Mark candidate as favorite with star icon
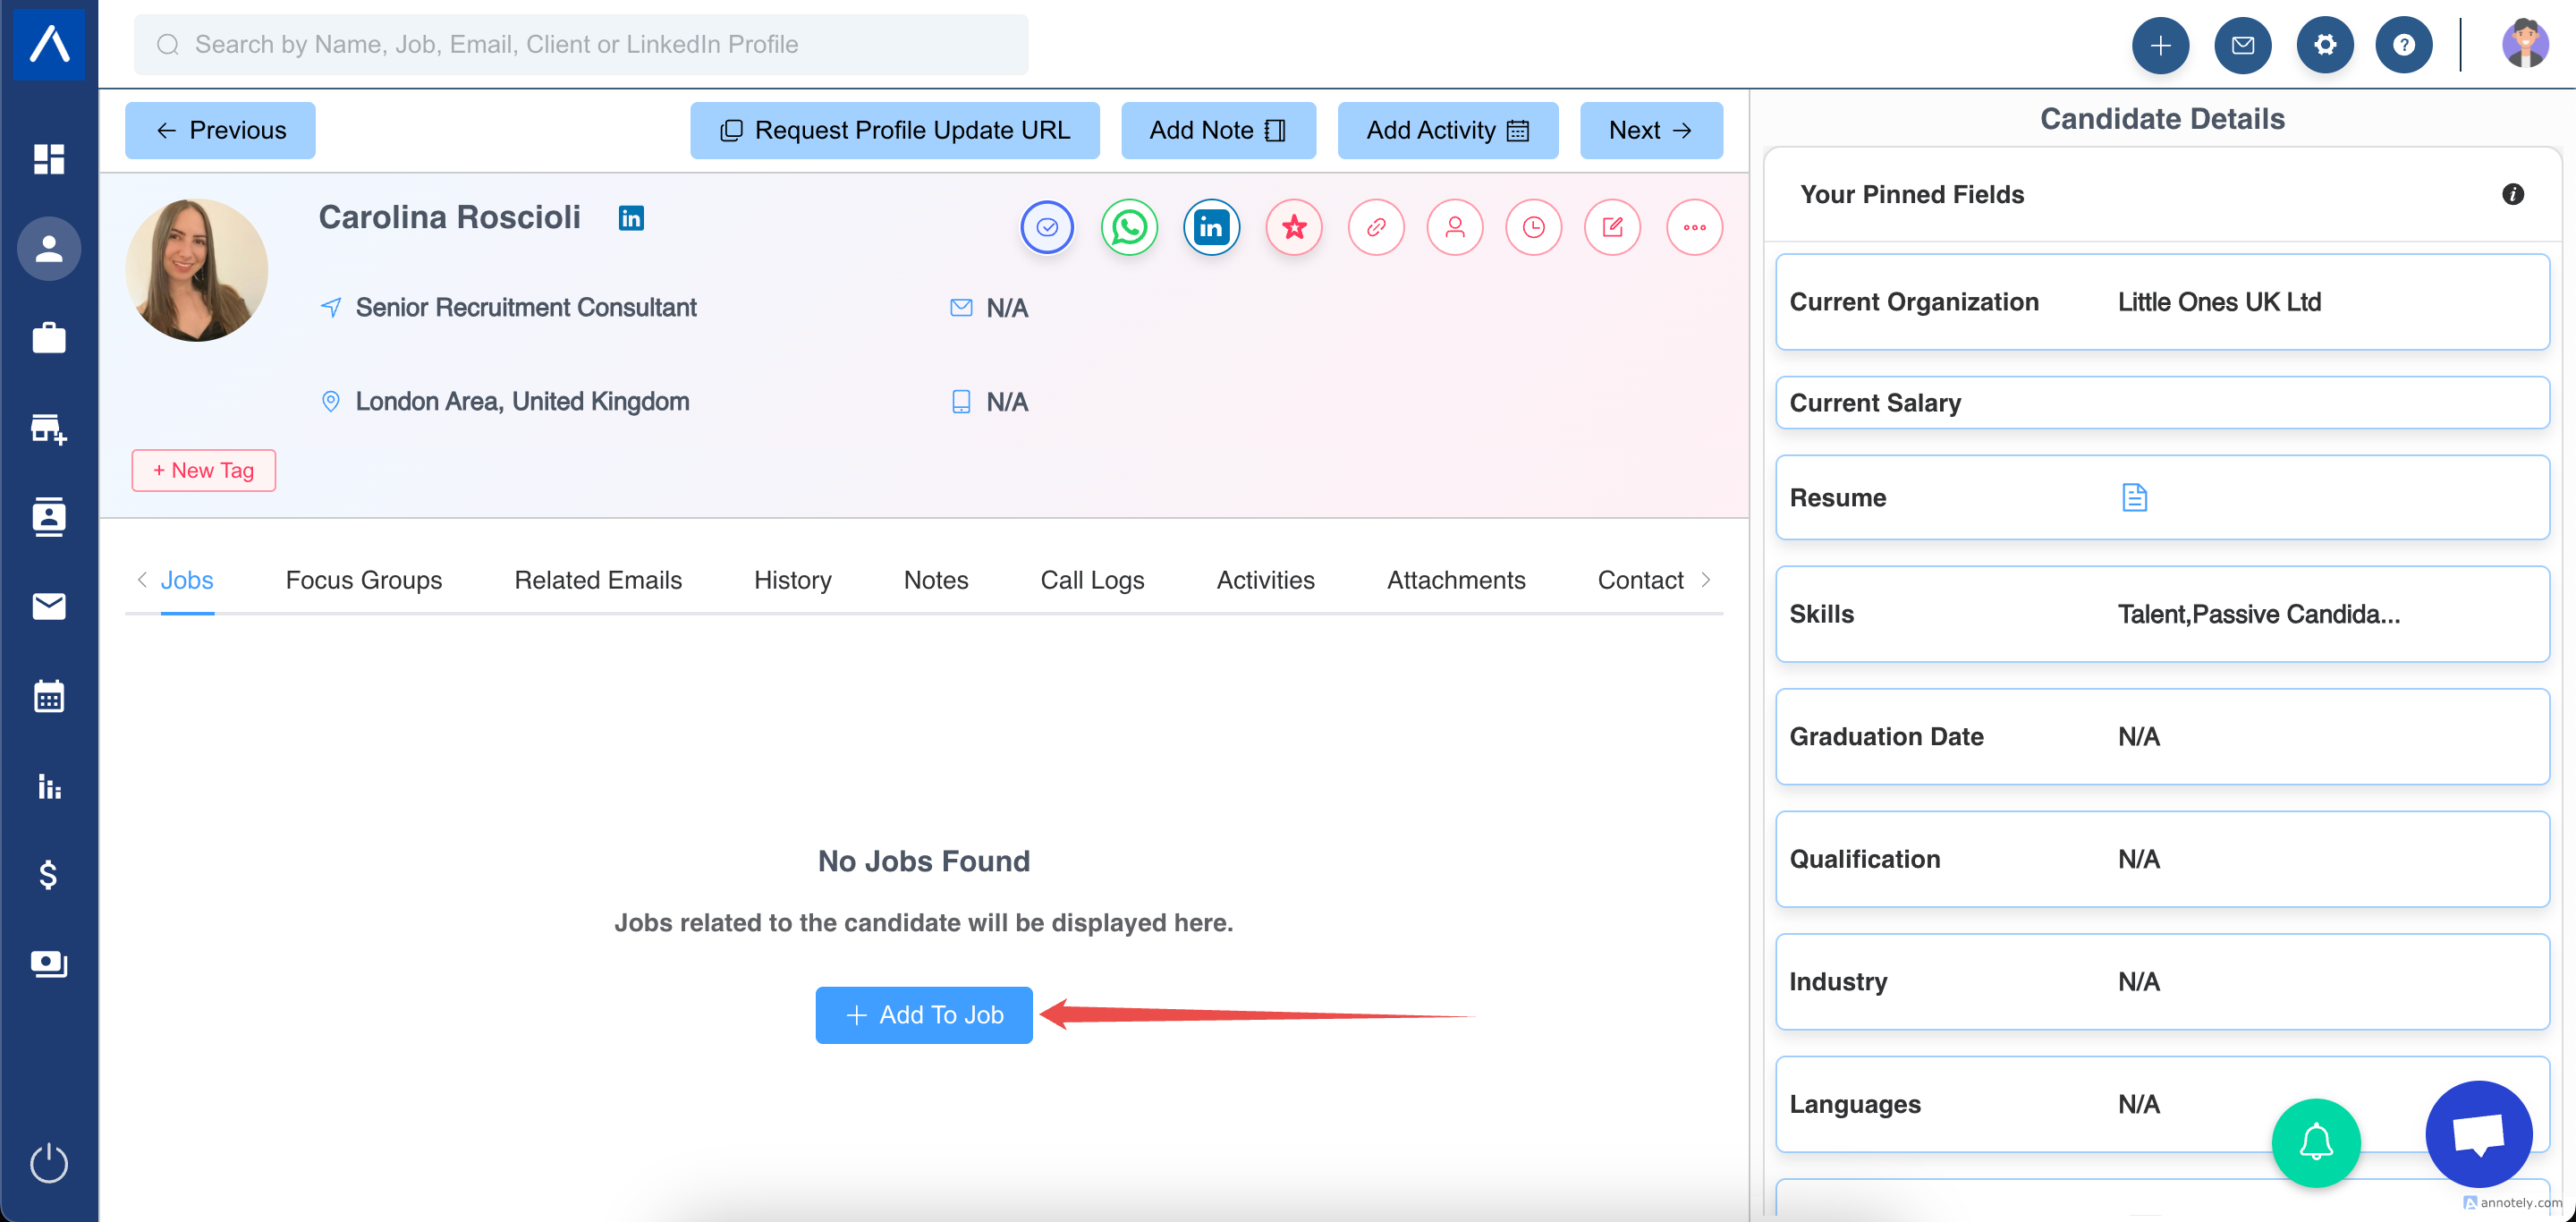 click(1294, 228)
